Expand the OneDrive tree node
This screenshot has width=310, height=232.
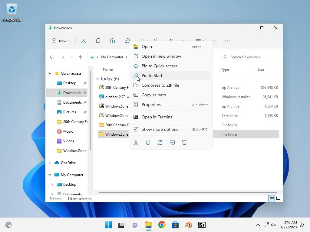[50, 163]
